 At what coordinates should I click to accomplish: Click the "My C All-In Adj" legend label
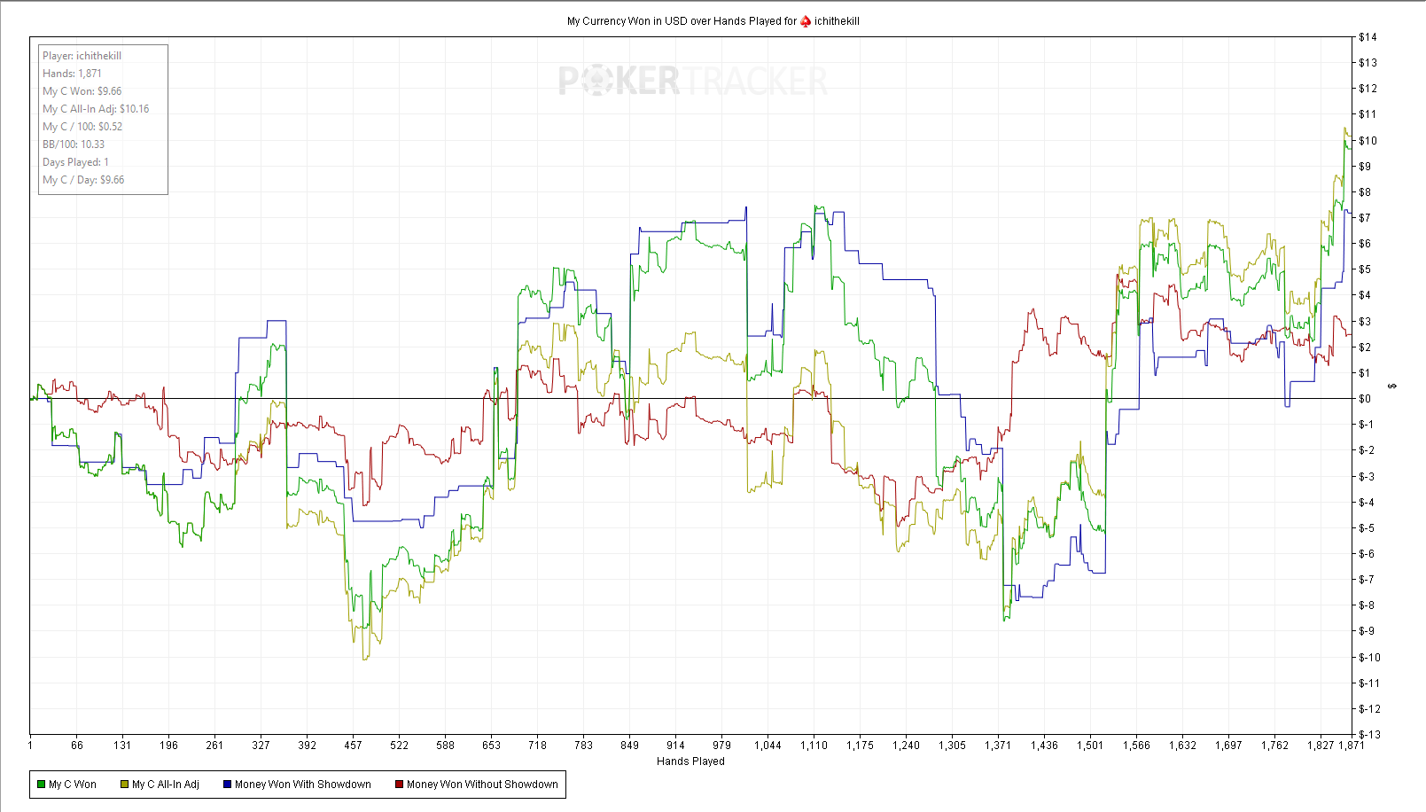point(166,785)
